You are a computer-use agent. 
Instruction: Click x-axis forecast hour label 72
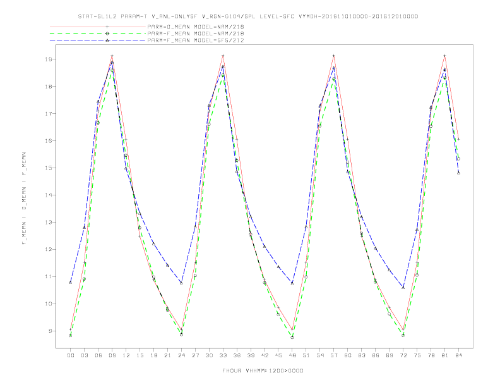click(403, 355)
